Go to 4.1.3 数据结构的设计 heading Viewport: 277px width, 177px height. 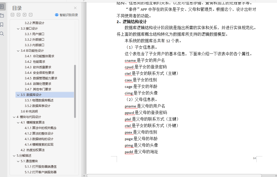tap(39, 139)
